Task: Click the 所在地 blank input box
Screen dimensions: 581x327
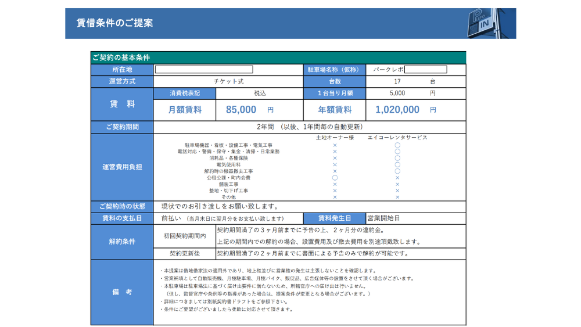Action: (204, 69)
